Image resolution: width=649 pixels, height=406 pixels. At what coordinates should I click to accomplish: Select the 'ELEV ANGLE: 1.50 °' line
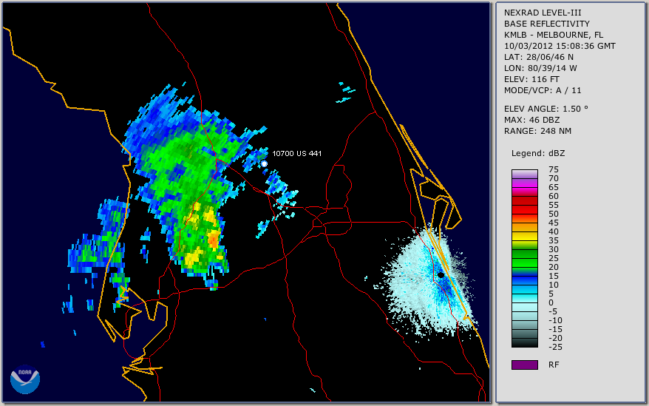pos(546,109)
